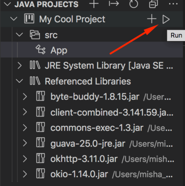Collapse the Referenced Libraries node

coord(20,81)
